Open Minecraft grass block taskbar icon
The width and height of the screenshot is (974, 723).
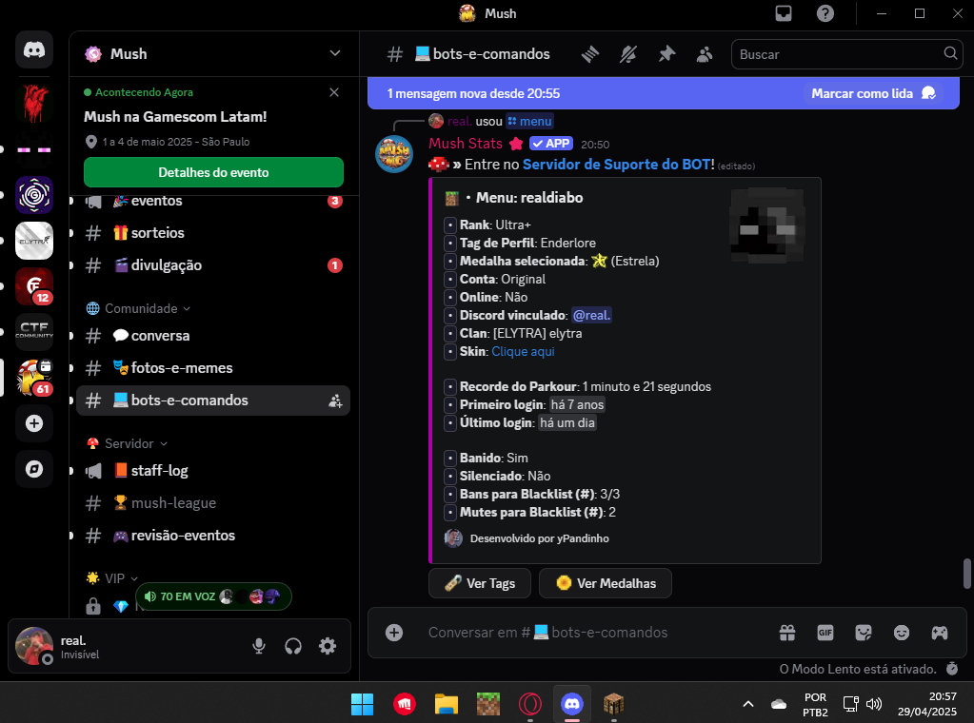tap(488, 704)
